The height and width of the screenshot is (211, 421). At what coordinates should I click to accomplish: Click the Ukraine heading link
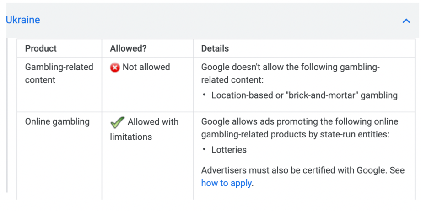click(23, 20)
